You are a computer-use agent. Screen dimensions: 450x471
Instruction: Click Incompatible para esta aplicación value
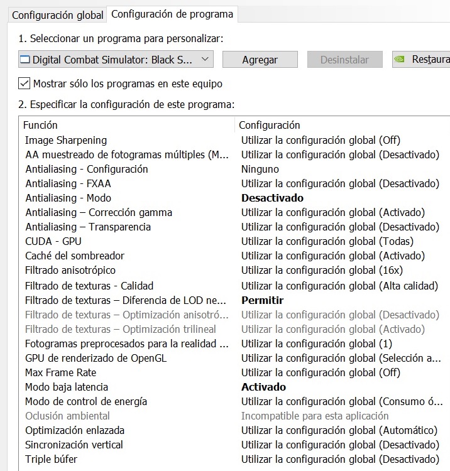point(315,416)
